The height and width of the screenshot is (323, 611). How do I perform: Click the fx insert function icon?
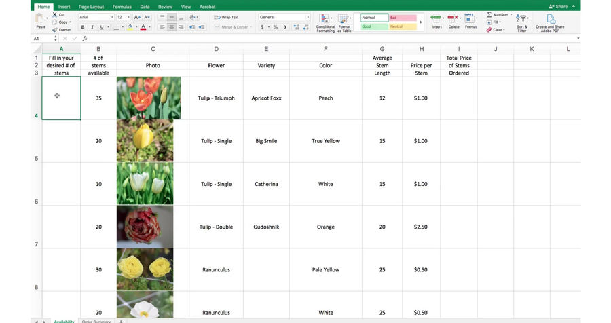pos(85,39)
